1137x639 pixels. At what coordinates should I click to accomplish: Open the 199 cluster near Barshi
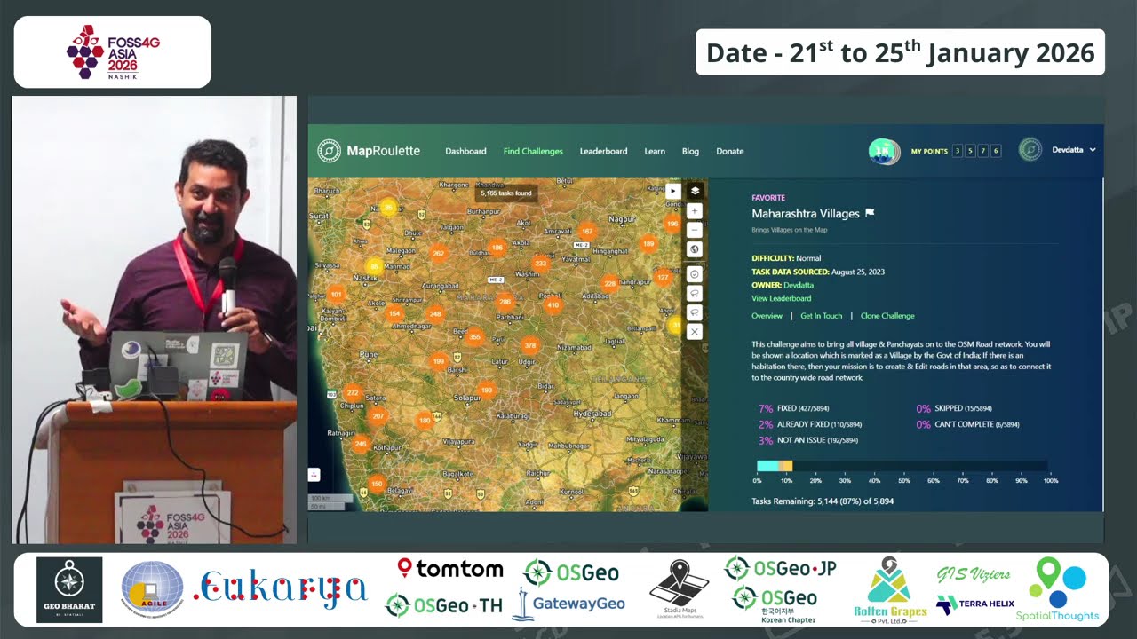pyautogui.click(x=438, y=361)
